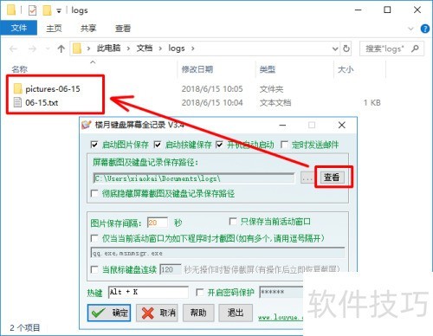
Task: Click the password protection field
Action: [281, 292]
